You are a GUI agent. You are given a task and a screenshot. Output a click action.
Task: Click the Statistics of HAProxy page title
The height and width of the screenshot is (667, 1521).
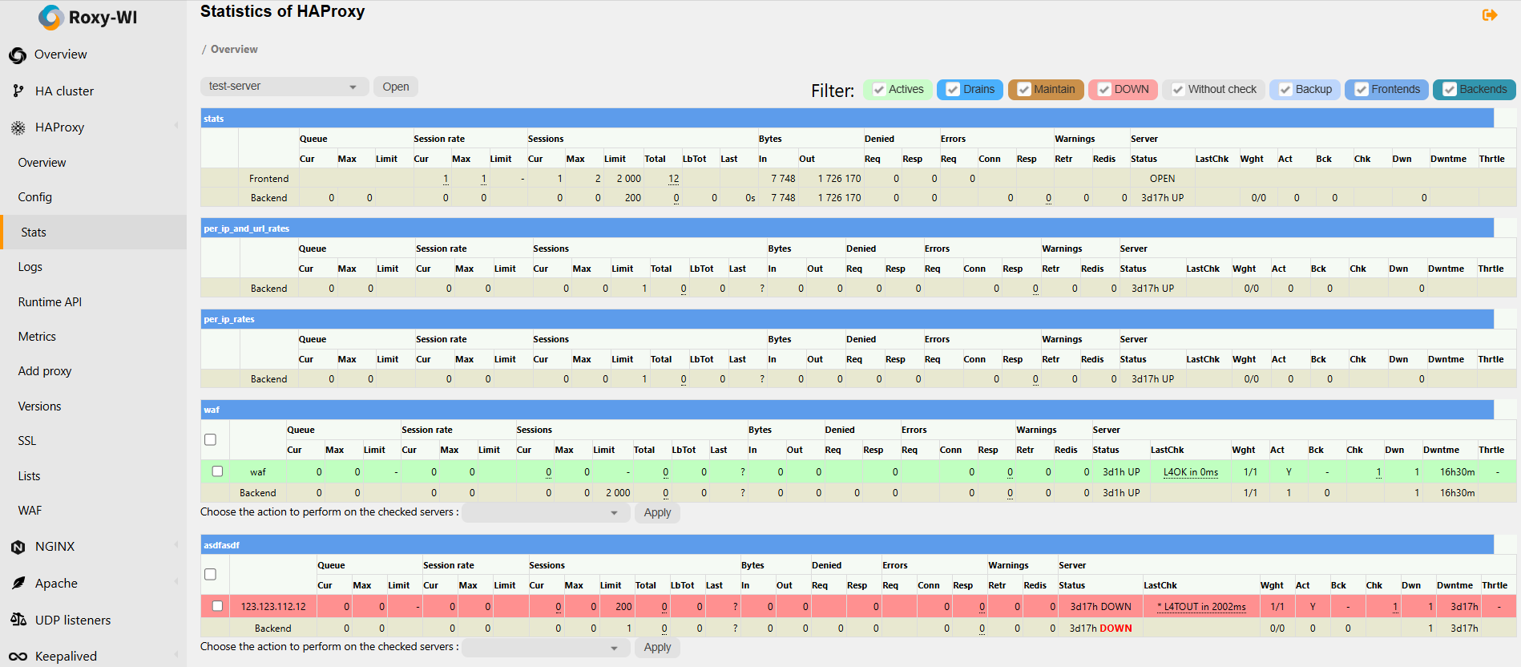pos(282,12)
